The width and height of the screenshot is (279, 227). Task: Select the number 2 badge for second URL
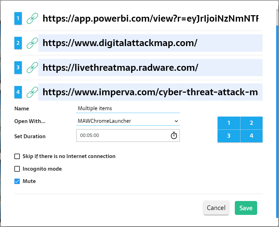pyautogui.click(x=18, y=43)
